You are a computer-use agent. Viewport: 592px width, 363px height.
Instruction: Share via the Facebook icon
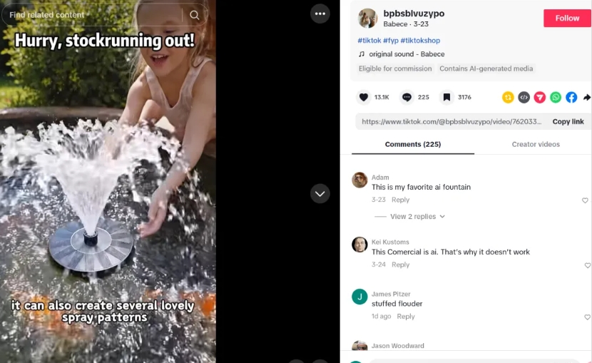[x=571, y=98]
